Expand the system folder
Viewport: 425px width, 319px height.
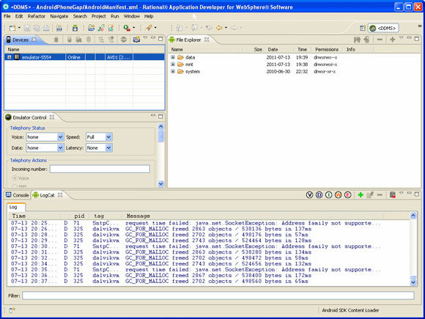pos(173,71)
